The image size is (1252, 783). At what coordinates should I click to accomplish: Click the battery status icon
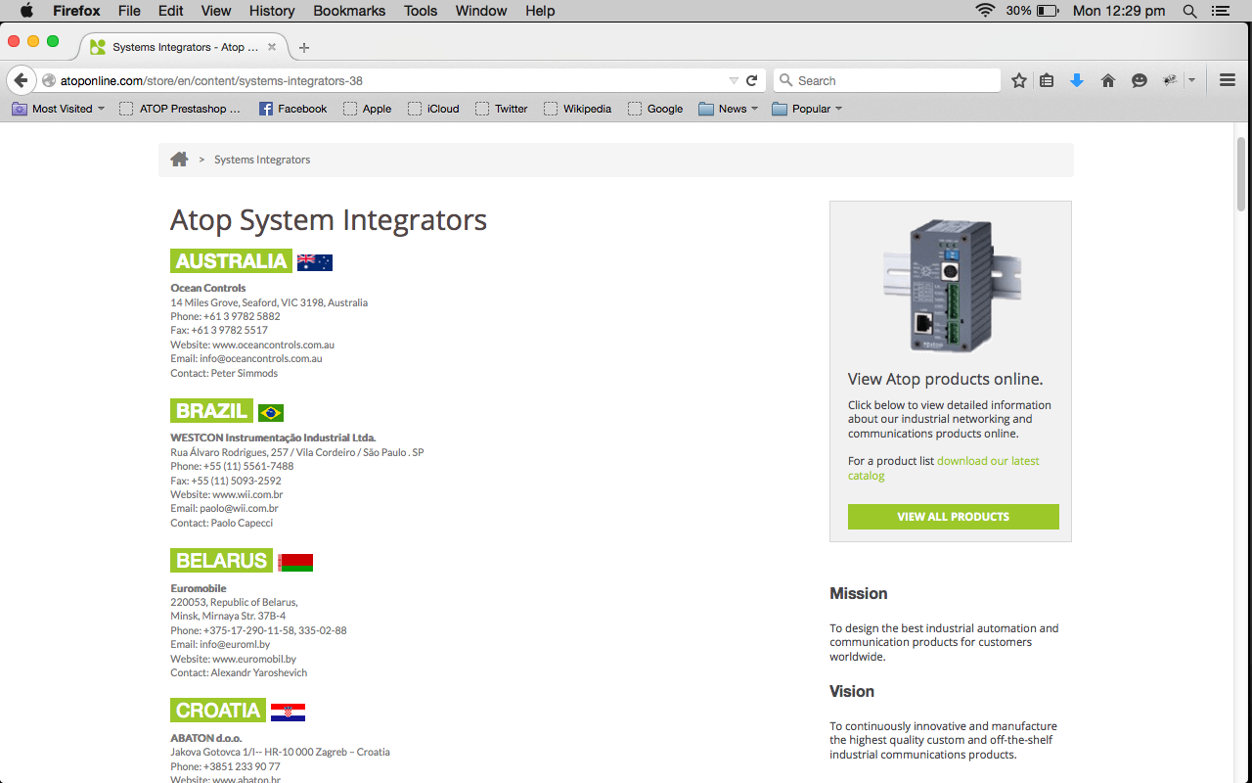[x=1048, y=11]
